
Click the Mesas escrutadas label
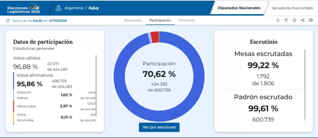(263, 54)
